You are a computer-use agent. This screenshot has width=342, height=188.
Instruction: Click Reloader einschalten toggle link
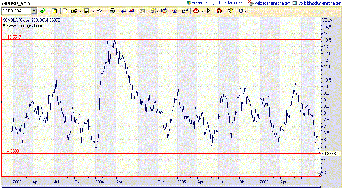click(x=272, y=3)
